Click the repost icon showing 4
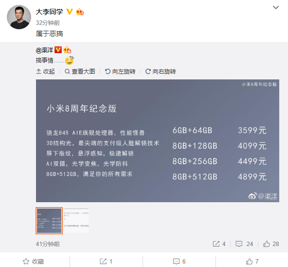Viewport: 288px width, 267px height. (x=219, y=244)
